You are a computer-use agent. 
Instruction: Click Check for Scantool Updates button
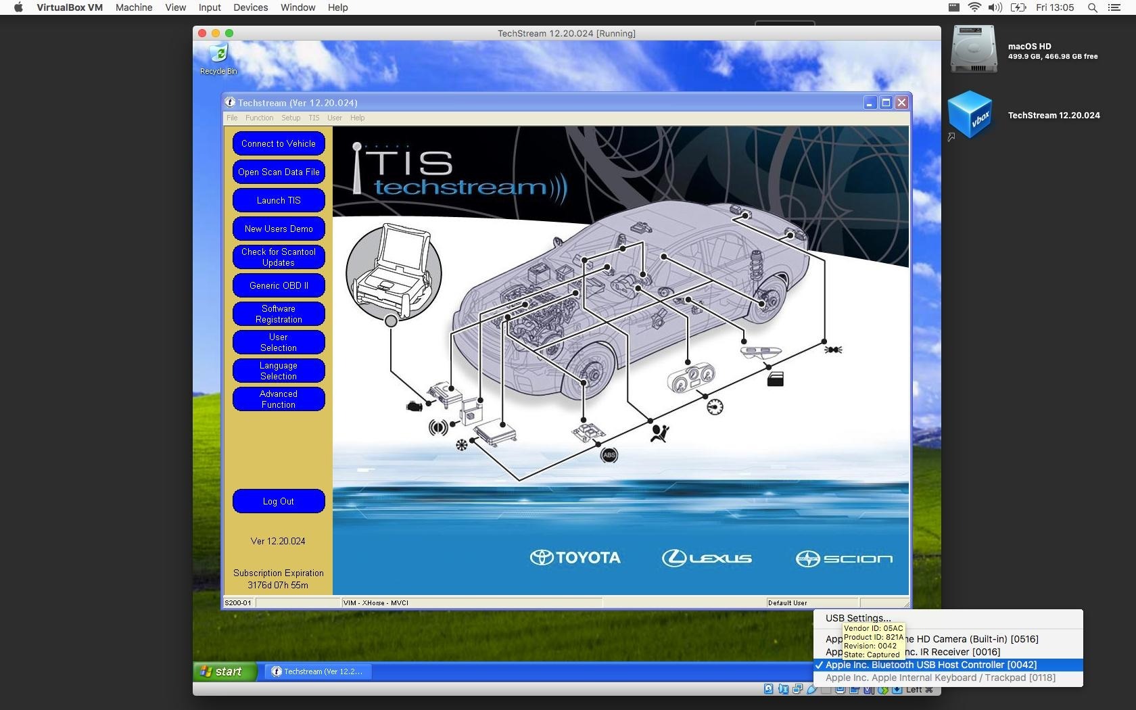(x=279, y=257)
